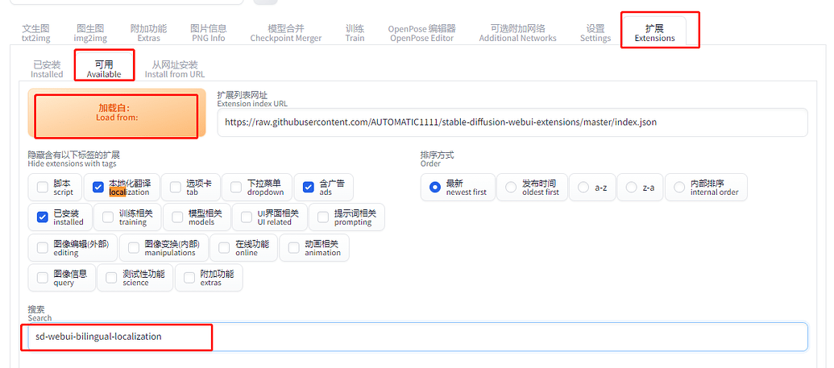The height and width of the screenshot is (368, 834).
Task: Choose z-a sort order
Action: pos(632,187)
